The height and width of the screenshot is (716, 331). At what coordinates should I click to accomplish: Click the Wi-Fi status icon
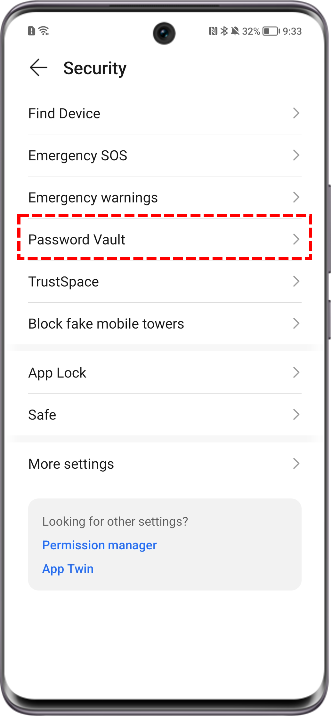click(x=44, y=31)
